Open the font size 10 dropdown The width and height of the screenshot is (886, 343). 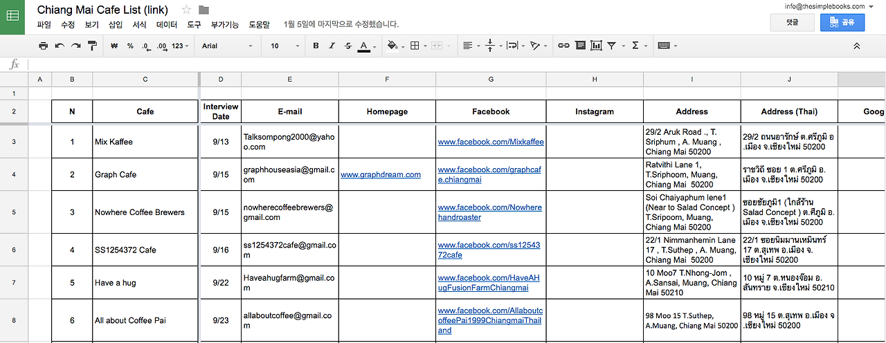(x=283, y=46)
